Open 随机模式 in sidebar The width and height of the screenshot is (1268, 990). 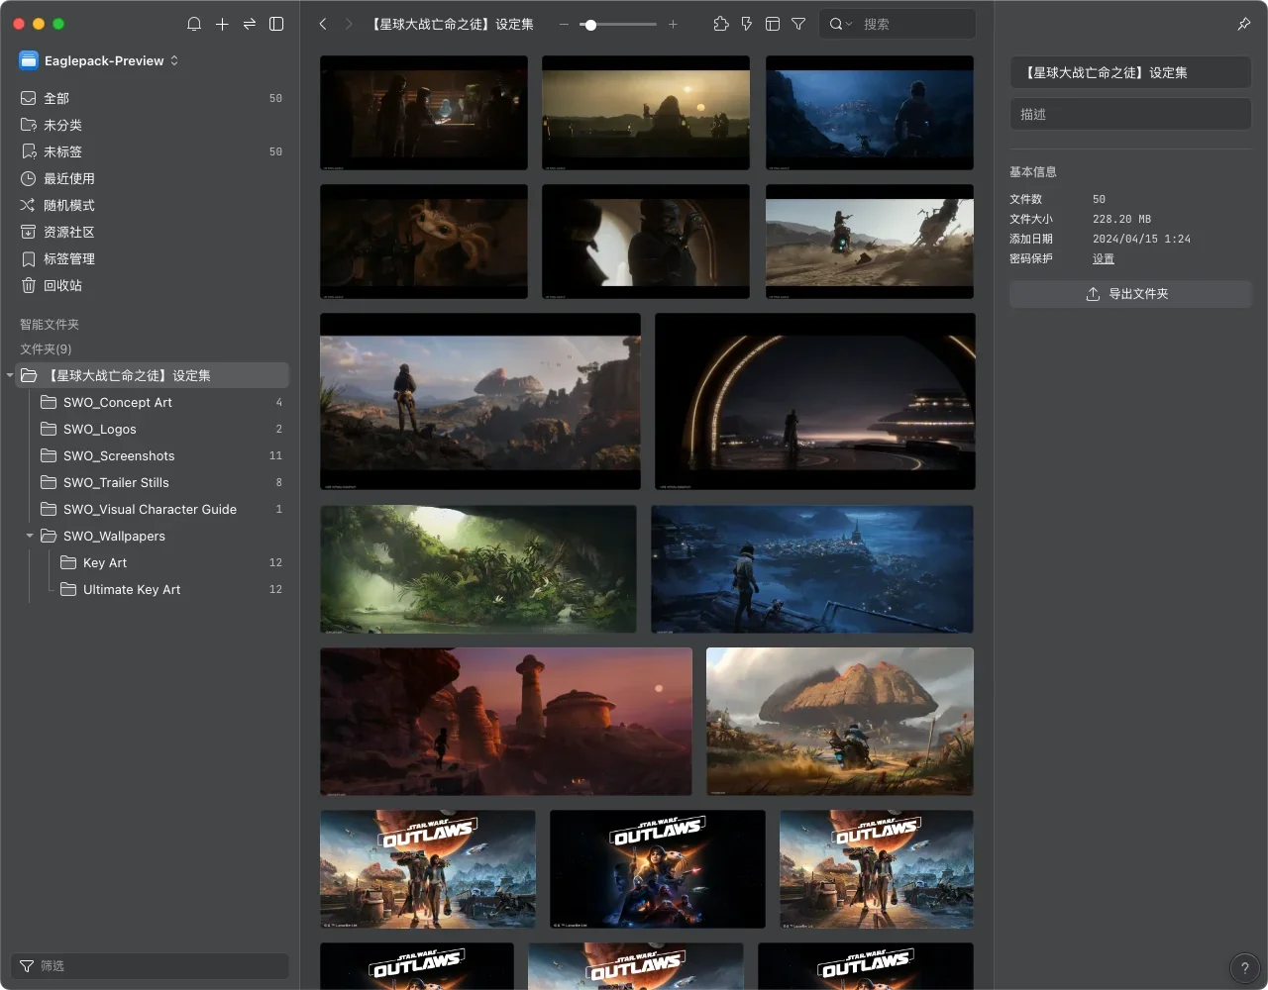coord(151,205)
